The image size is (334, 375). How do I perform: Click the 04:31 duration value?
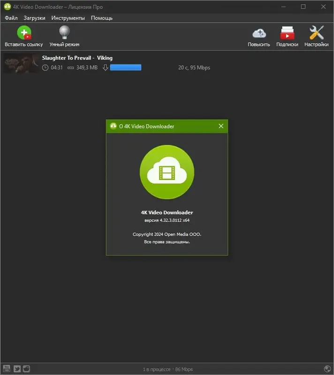click(x=57, y=67)
